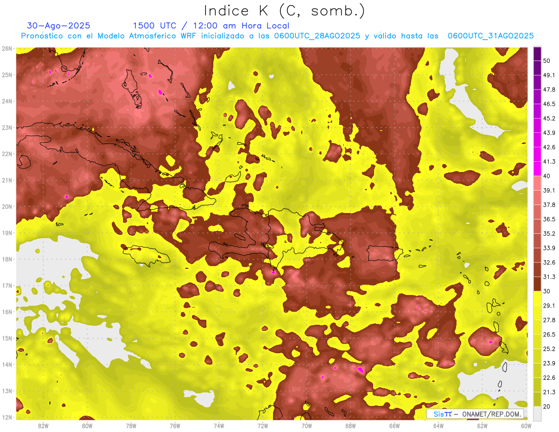Click the colorbar value 32.6
Viewport: 559px width, 432px height.
[x=549, y=262]
